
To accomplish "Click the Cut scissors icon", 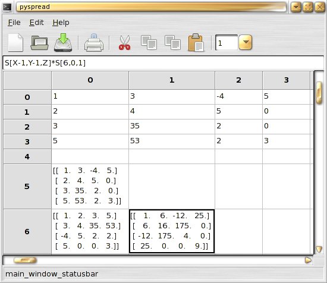I will point(125,43).
